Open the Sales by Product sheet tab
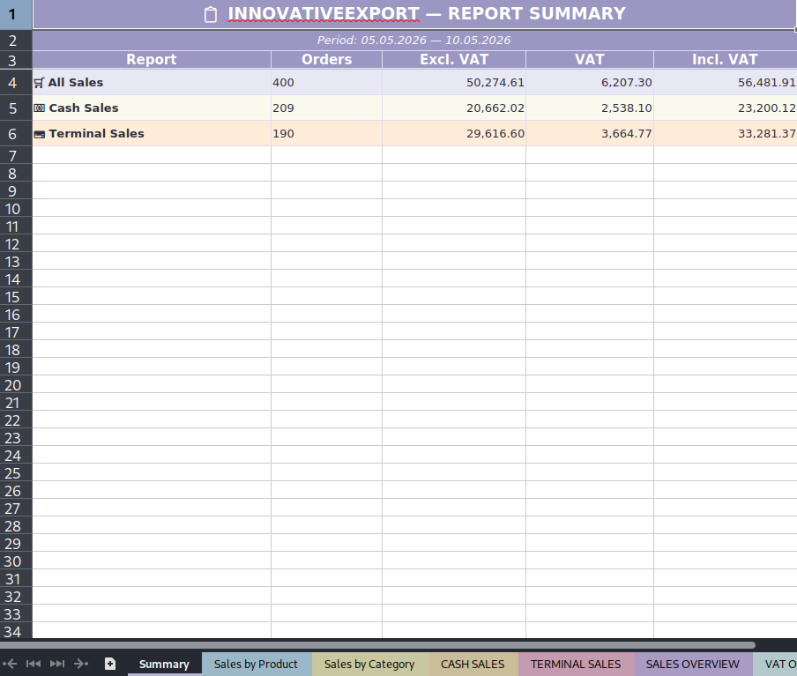 pos(256,665)
